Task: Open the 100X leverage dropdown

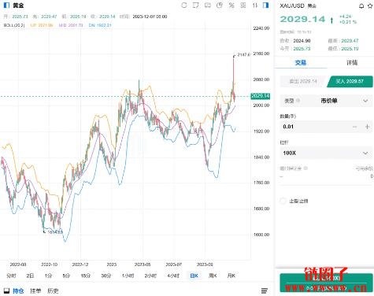Action: (x=326, y=153)
